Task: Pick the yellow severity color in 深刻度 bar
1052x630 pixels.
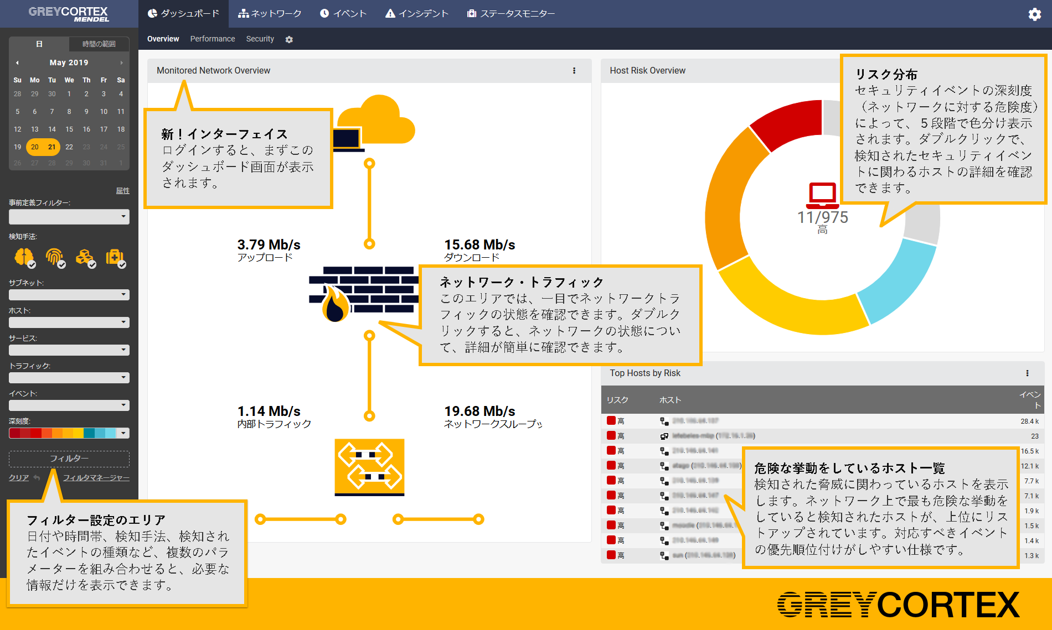Action: (79, 433)
